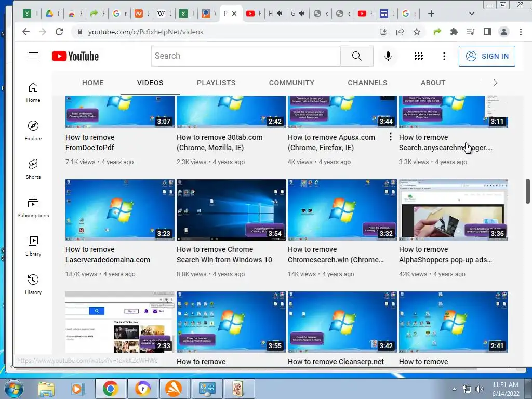Image resolution: width=532 pixels, height=399 pixels.
Task: Switch to the CHANNELS tab
Action: [367, 83]
